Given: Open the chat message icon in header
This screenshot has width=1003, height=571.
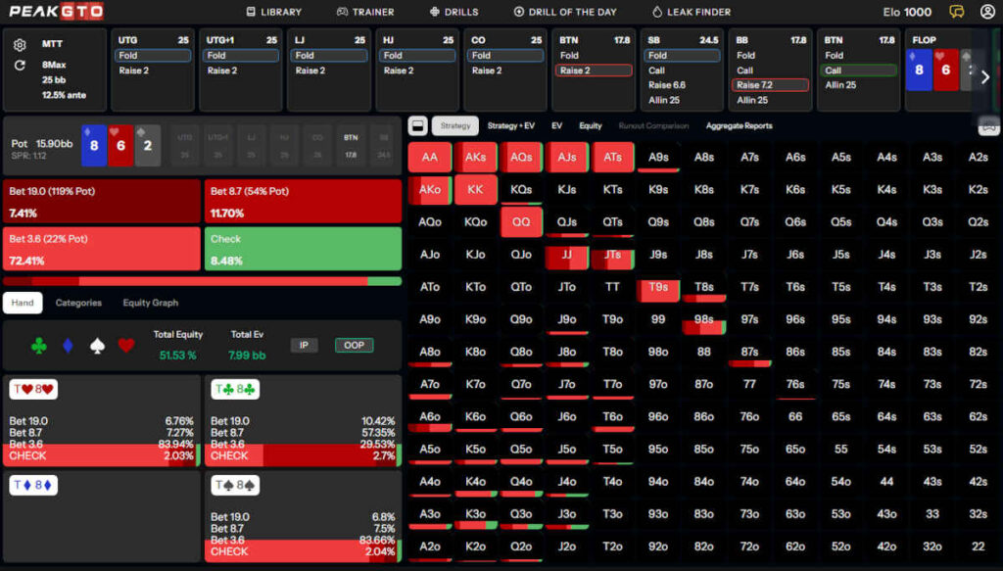Looking at the screenshot, I should (957, 12).
